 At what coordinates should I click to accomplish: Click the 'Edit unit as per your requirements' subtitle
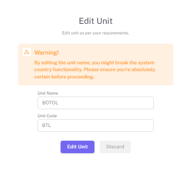point(96,33)
